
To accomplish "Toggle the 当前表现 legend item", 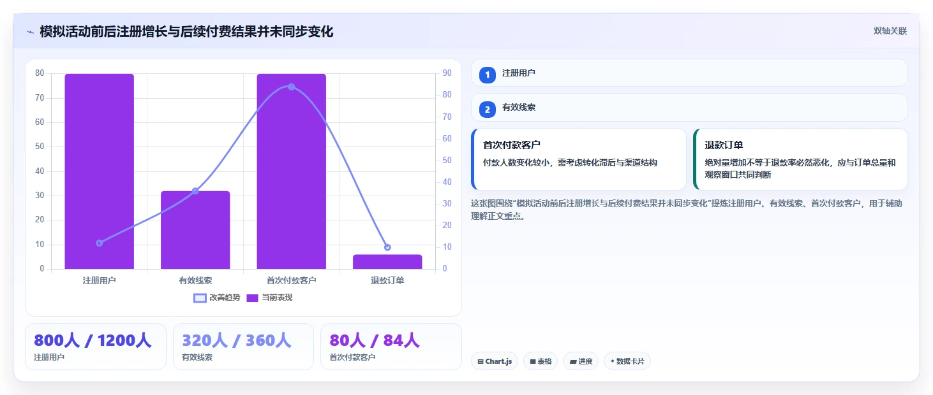I will (269, 298).
